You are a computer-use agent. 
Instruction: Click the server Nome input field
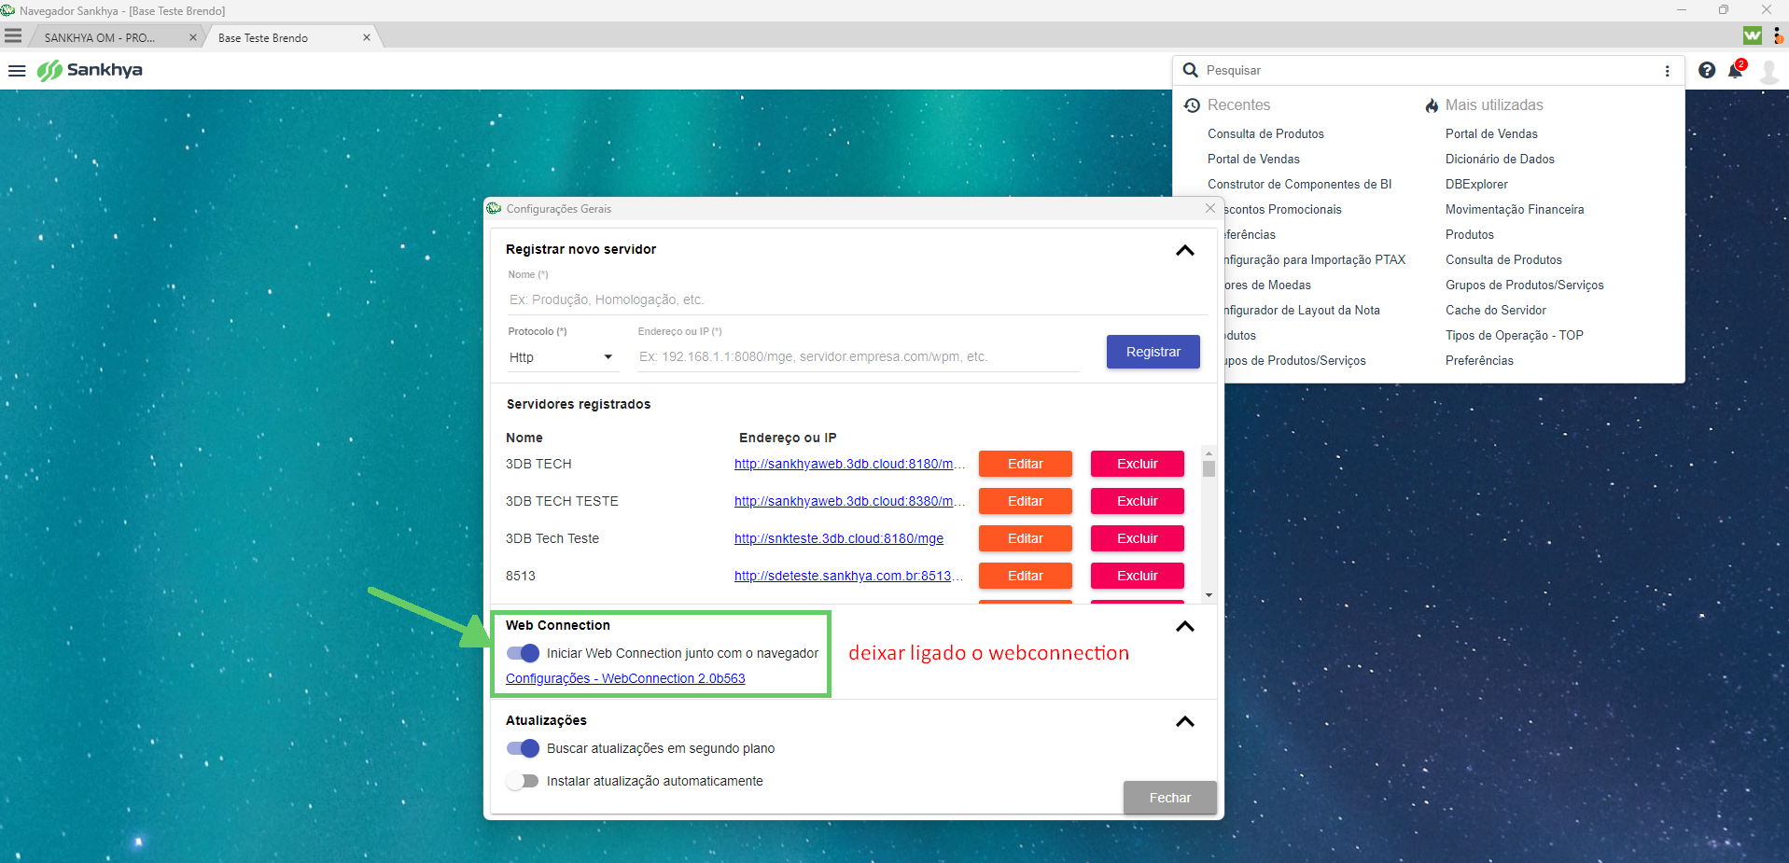(857, 299)
